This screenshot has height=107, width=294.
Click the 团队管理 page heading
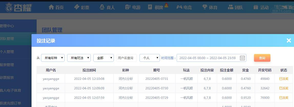click(52, 30)
